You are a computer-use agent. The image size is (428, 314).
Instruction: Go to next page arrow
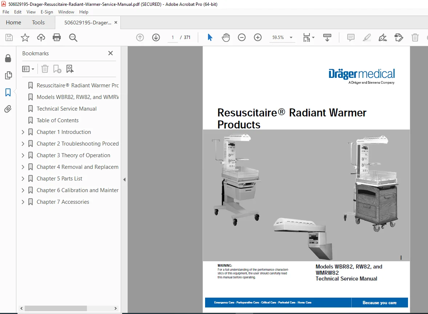pyautogui.click(x=156, y=37)
